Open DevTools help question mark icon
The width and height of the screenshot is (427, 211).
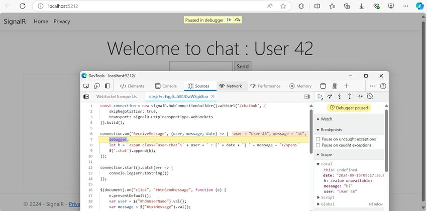click(x=383, y=86)
